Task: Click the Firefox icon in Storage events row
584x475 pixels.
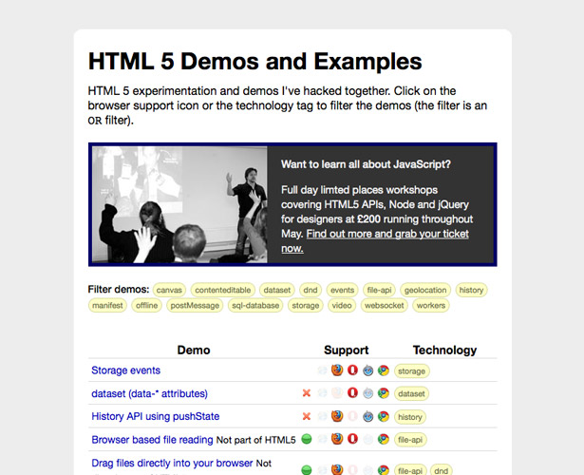Action: click(x=337, y=370)
